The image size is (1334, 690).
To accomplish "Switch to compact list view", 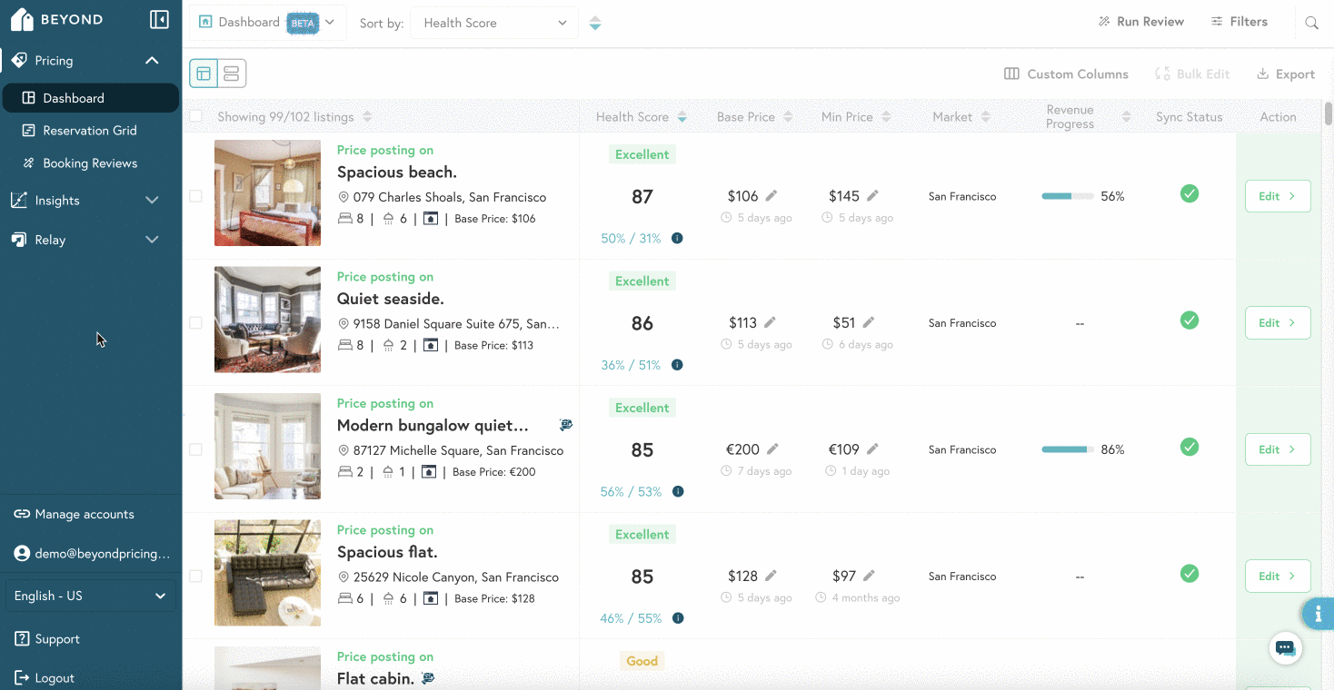I will point(231,73).
